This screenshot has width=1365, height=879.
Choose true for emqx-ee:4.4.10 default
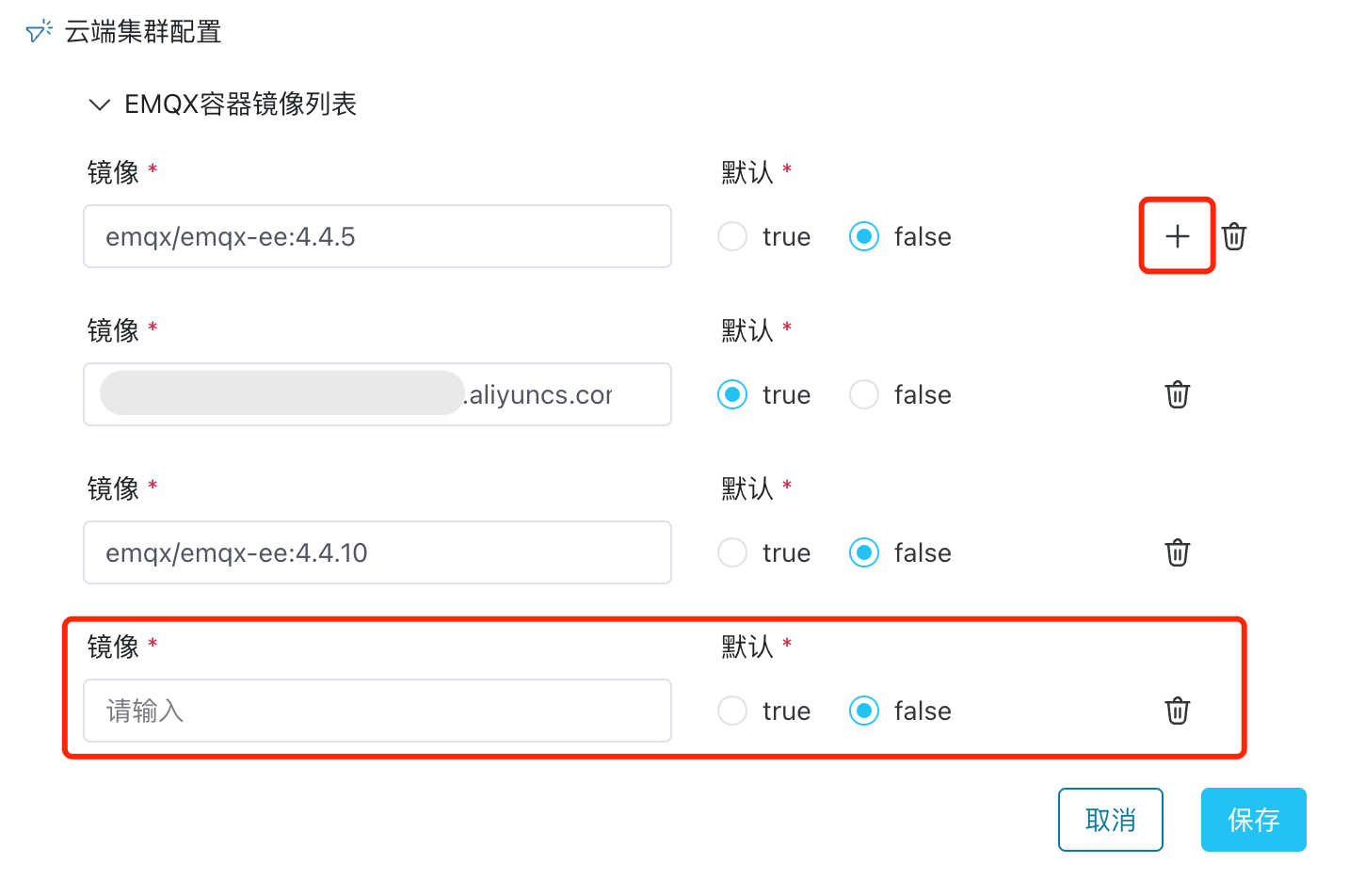(x=732, y=552)
